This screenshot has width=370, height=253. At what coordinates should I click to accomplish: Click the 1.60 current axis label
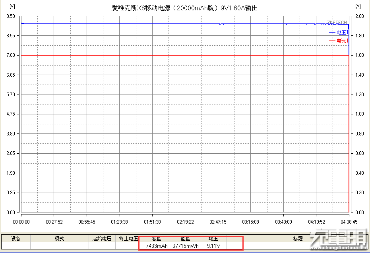(x=359, y=55)
